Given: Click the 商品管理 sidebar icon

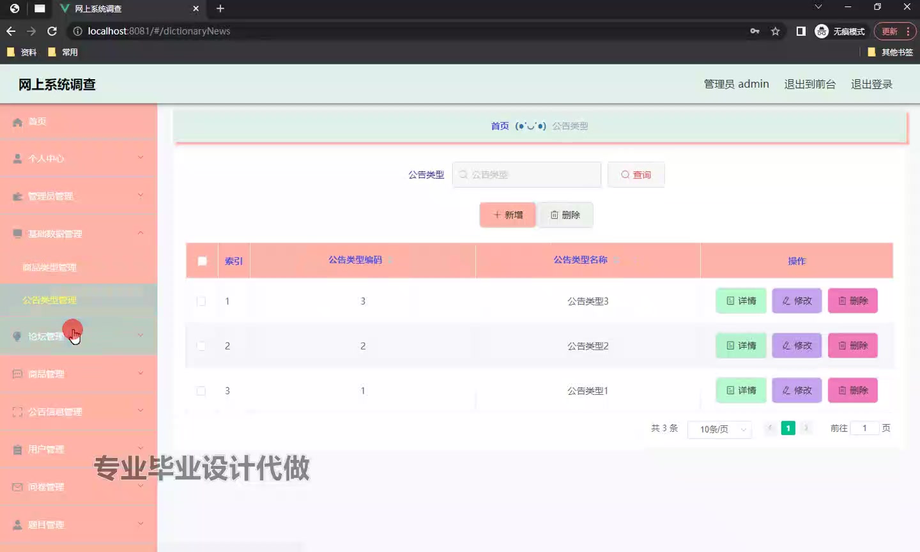Looking at the screenshot, I should click(17, 373).
